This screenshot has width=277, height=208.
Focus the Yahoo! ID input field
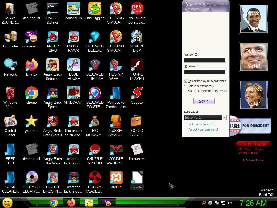(x=205, y=60)
